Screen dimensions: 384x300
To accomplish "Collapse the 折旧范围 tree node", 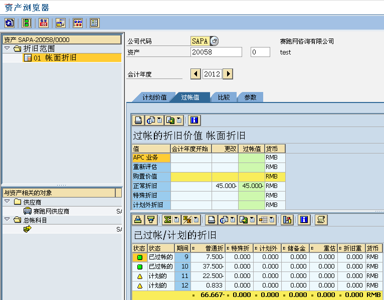I will tap(7, 48).
